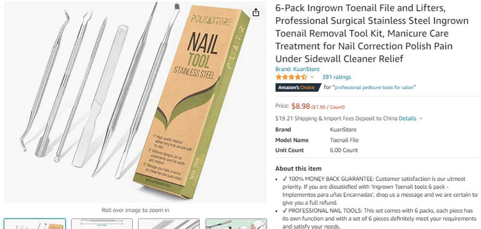
Task: Click the main nail tool product image
Action: coord(135,102)
